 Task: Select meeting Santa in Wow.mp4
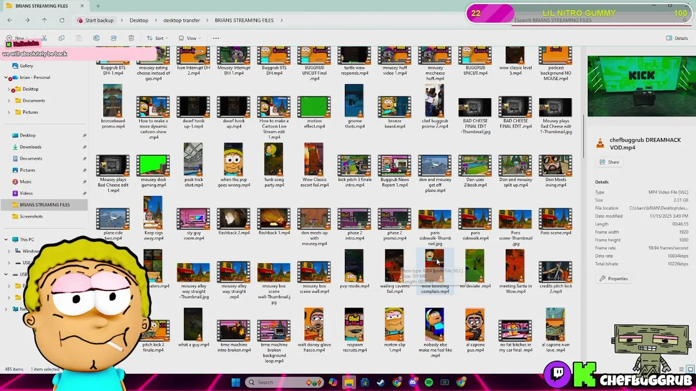(x=515, y=272)
